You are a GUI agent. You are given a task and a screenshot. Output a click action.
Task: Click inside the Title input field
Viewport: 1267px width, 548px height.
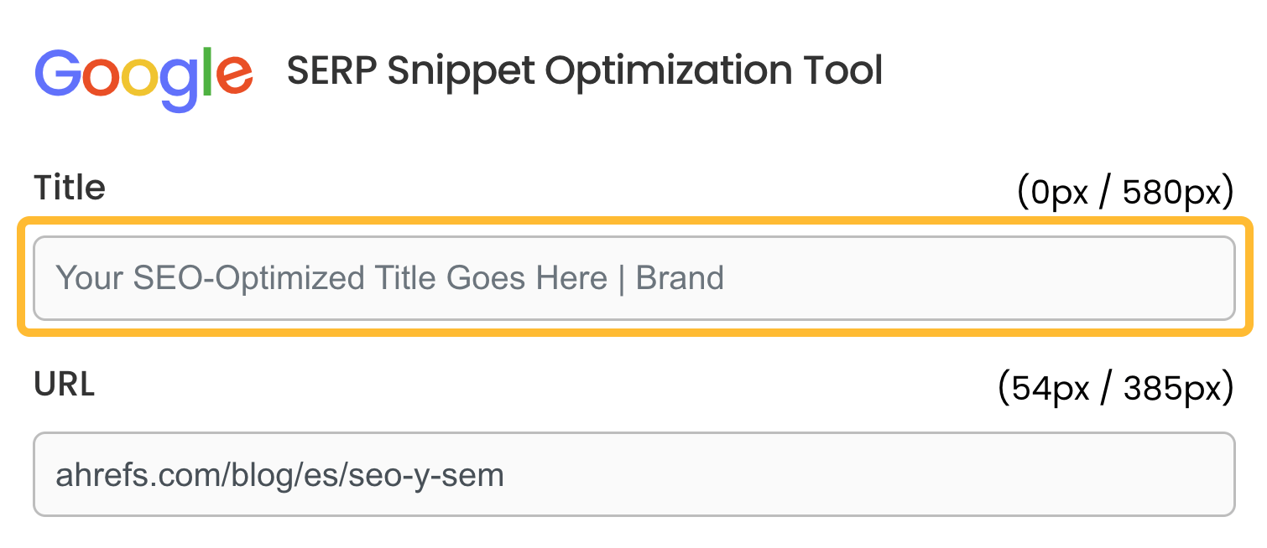tap(633, 277)
